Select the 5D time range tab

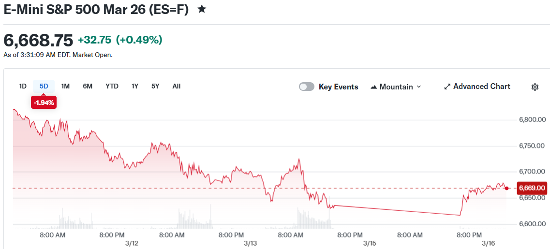[x=44, y=87]
